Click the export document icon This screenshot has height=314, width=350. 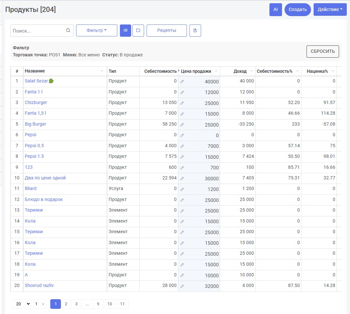point(195,31)
